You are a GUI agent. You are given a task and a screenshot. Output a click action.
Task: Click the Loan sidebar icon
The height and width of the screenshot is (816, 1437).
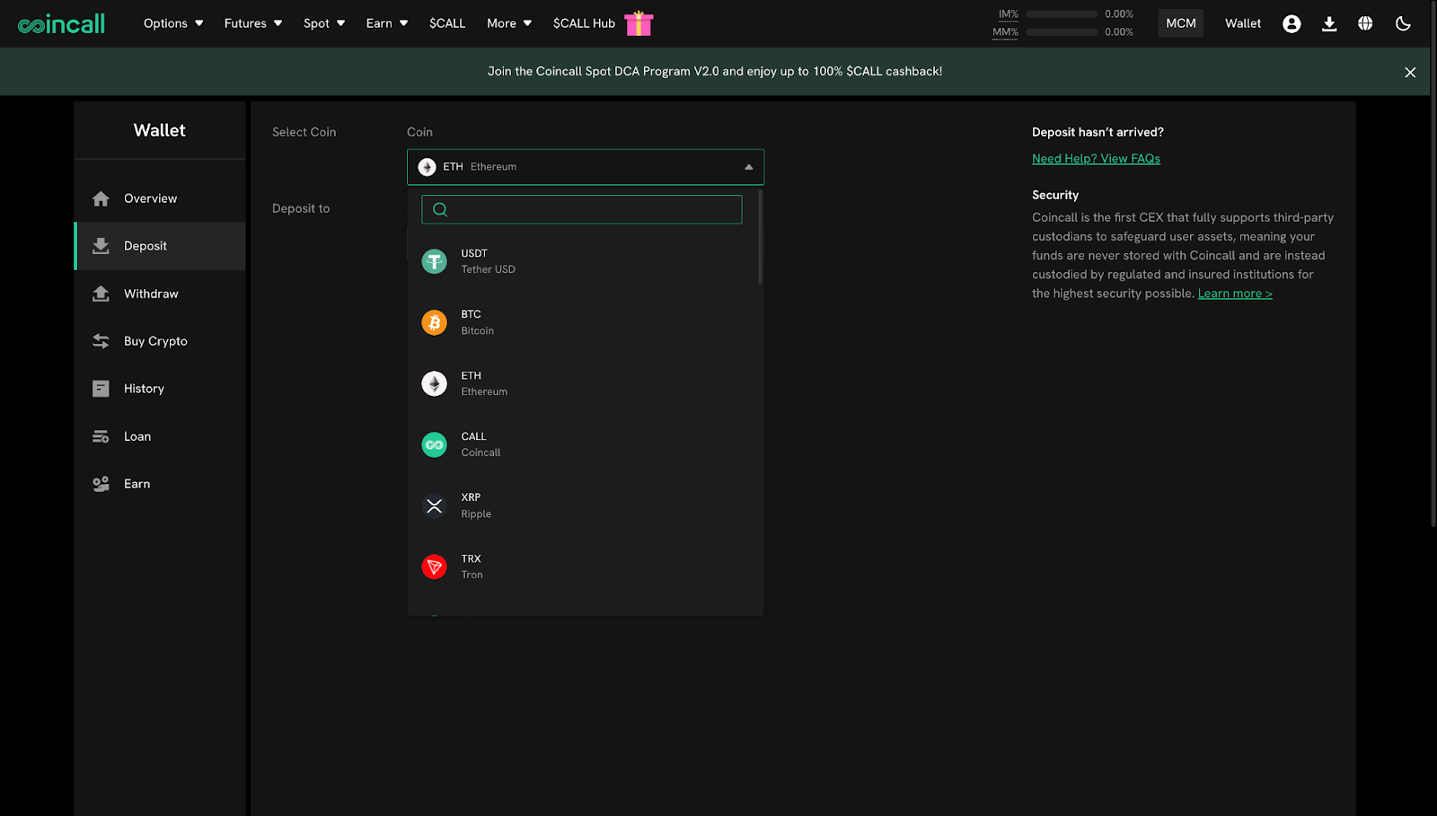pyautogui.click(x=101, y=436)
